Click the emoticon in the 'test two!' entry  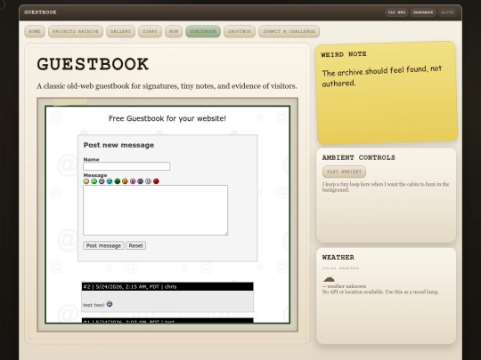point(110,304)
